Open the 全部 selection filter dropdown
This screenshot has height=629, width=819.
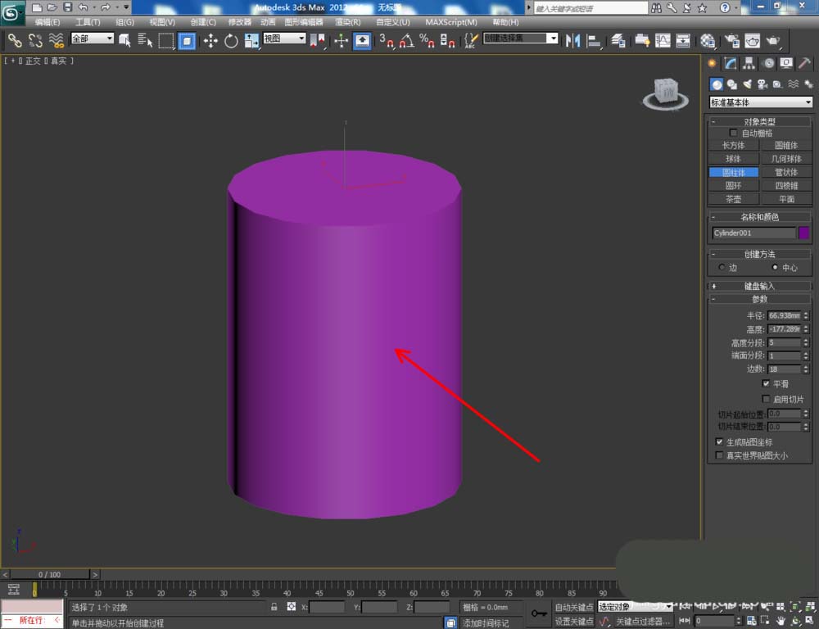[x=92, y=38]
